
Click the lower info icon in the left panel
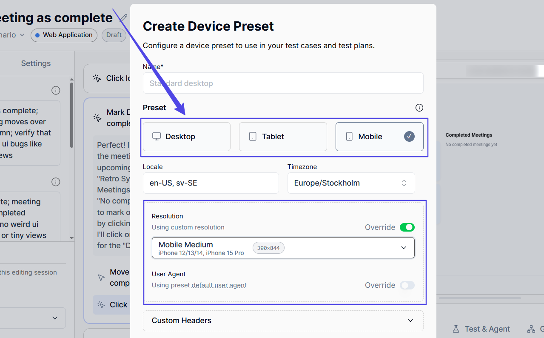point(56,182)
